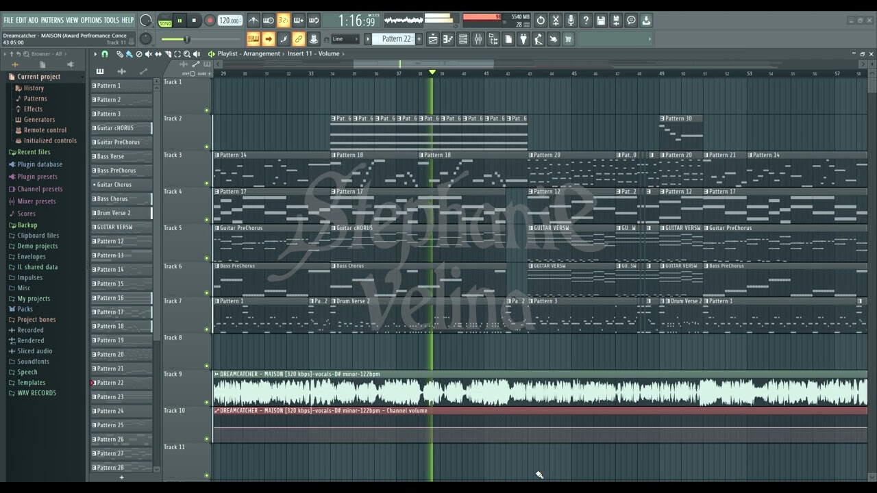Pause playback with the pause button
877x493 pixels.
point(180,21)
